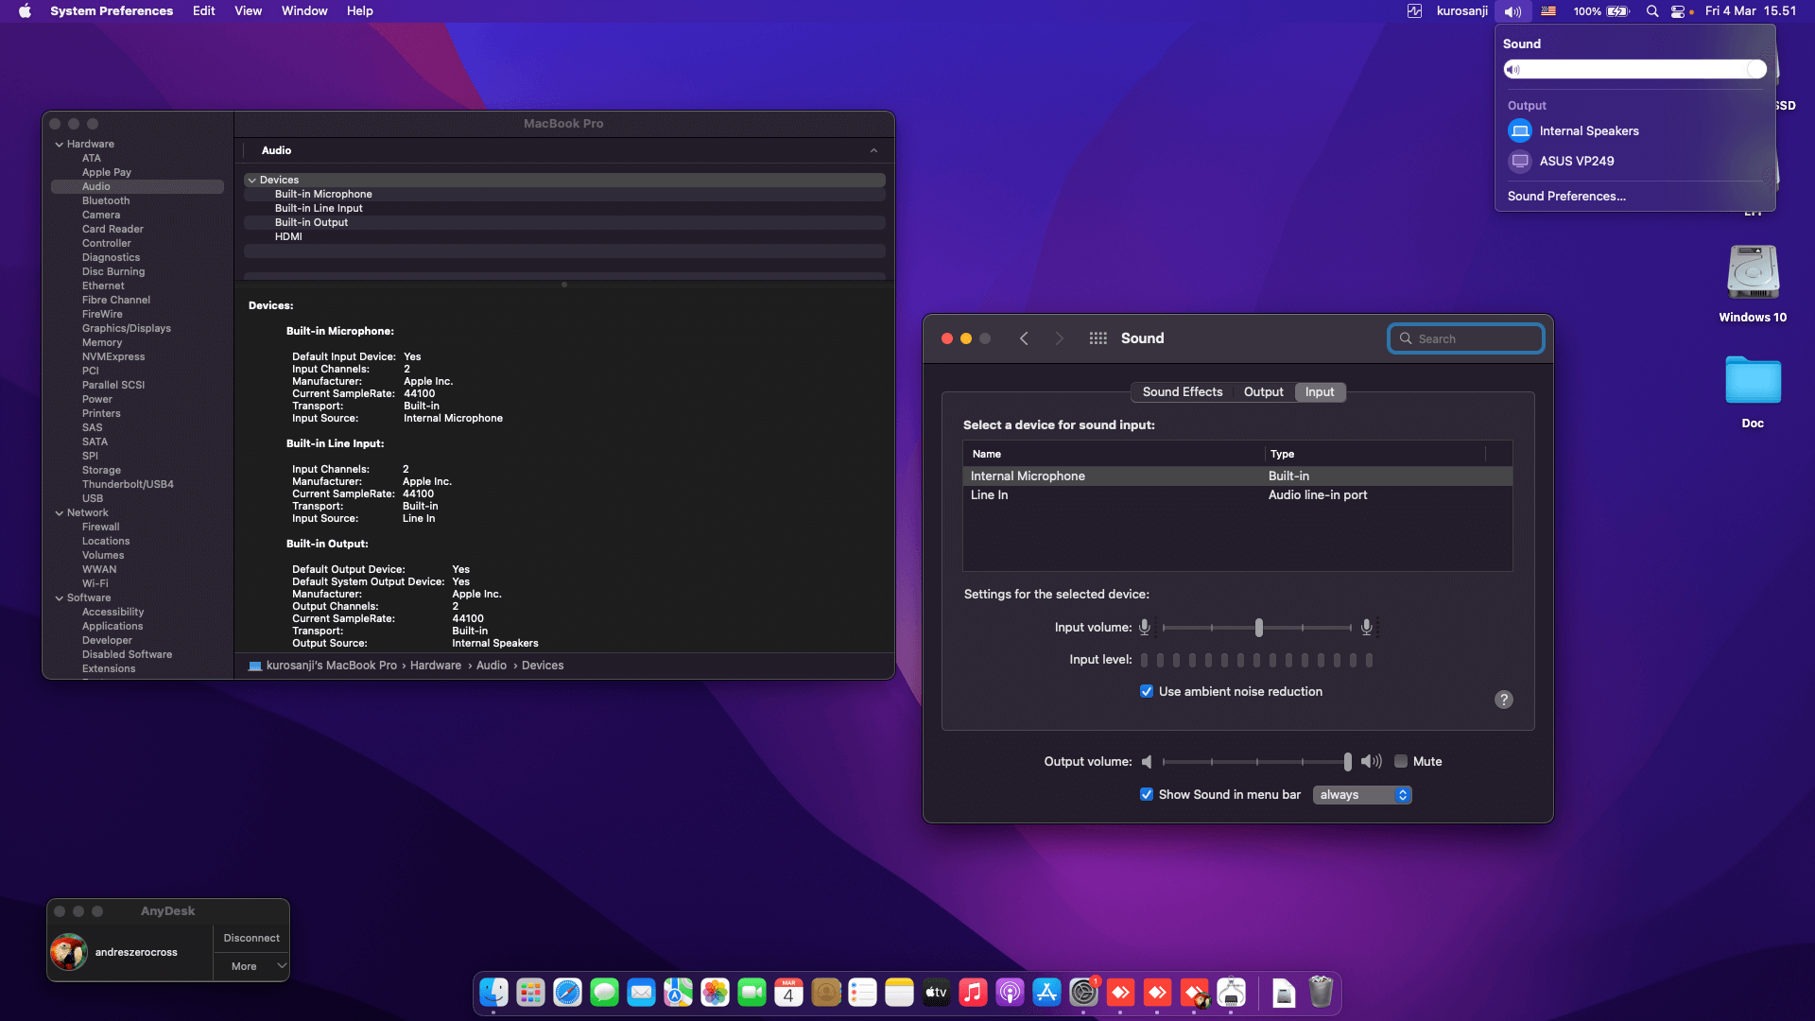Click the Show All grid icon in Sound toolbar
Viewport: 1815px width, 1021px height.
tap(1098, 337)
